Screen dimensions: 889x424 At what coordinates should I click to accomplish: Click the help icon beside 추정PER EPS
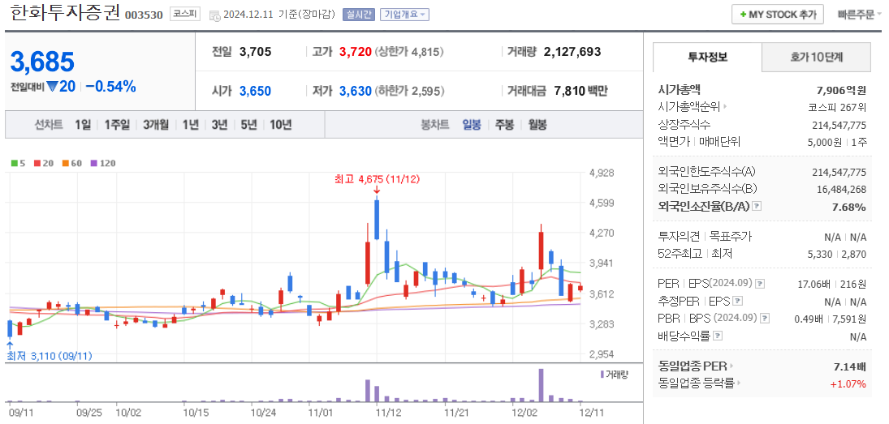(x=738, y=301)
